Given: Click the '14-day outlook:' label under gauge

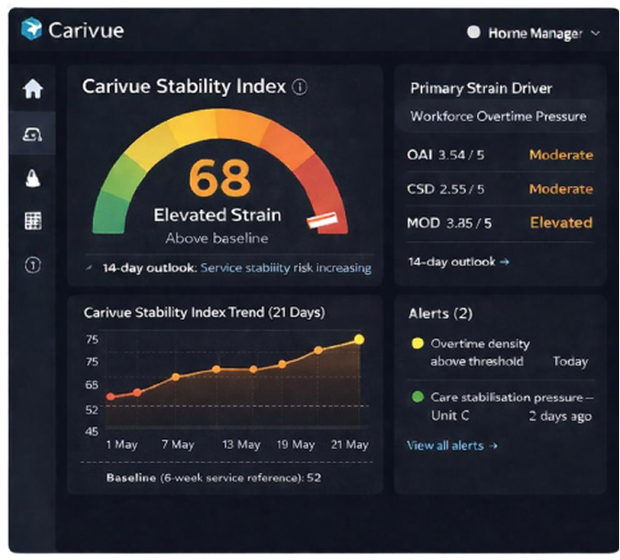Looking at the screenshot, I should click(x=149, y=268).
